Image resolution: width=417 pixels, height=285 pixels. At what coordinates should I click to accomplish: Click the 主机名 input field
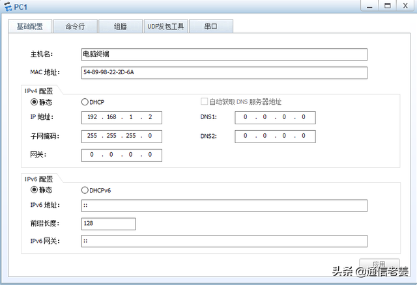point(224,55)
